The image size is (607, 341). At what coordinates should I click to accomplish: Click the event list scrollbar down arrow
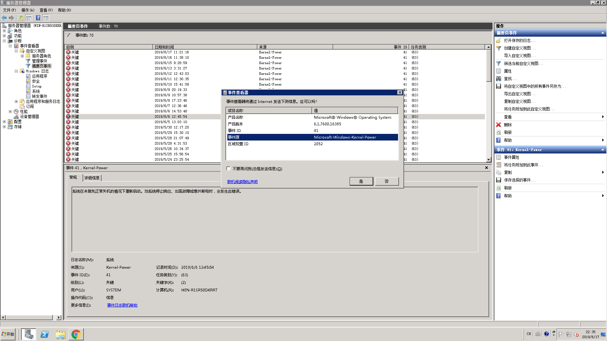point(488,160)
